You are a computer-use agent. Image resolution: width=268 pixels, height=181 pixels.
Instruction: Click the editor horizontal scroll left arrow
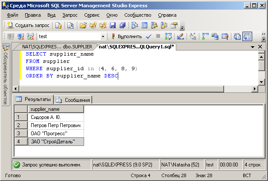pos(16,89)
